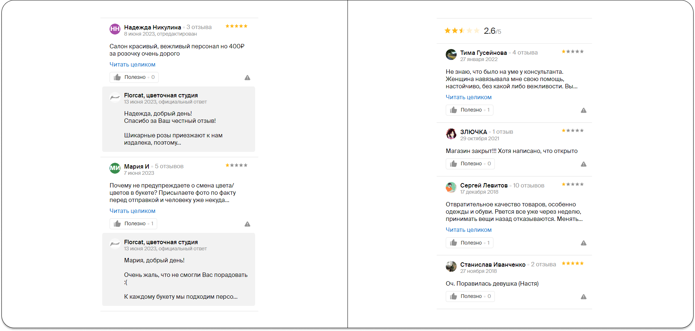
Task: Open Читать целиком on Сергей Левитов's review
Action: click(x=468, y=230)
